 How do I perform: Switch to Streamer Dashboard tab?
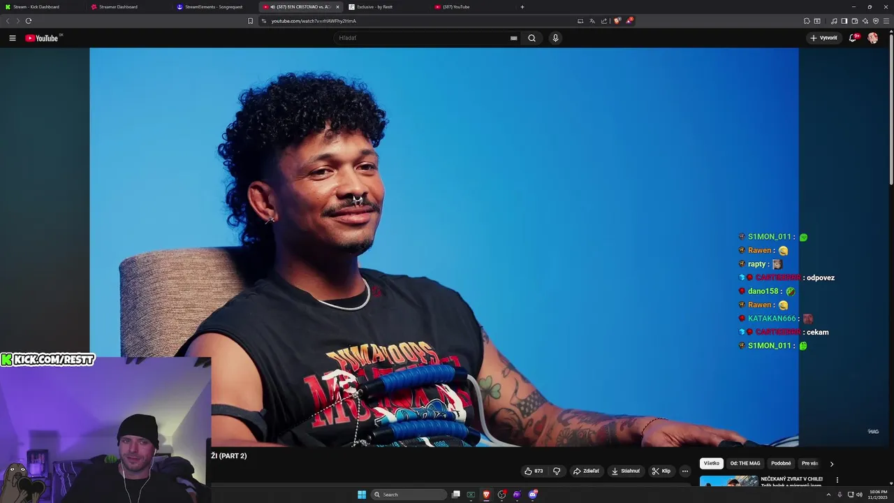point(129,7)
